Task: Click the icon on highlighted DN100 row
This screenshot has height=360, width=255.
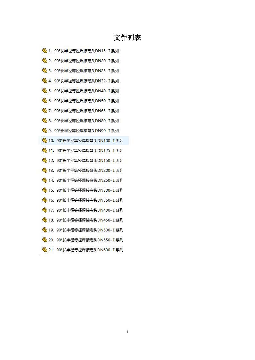Action: pyautogui.click(x=45, y=140)
